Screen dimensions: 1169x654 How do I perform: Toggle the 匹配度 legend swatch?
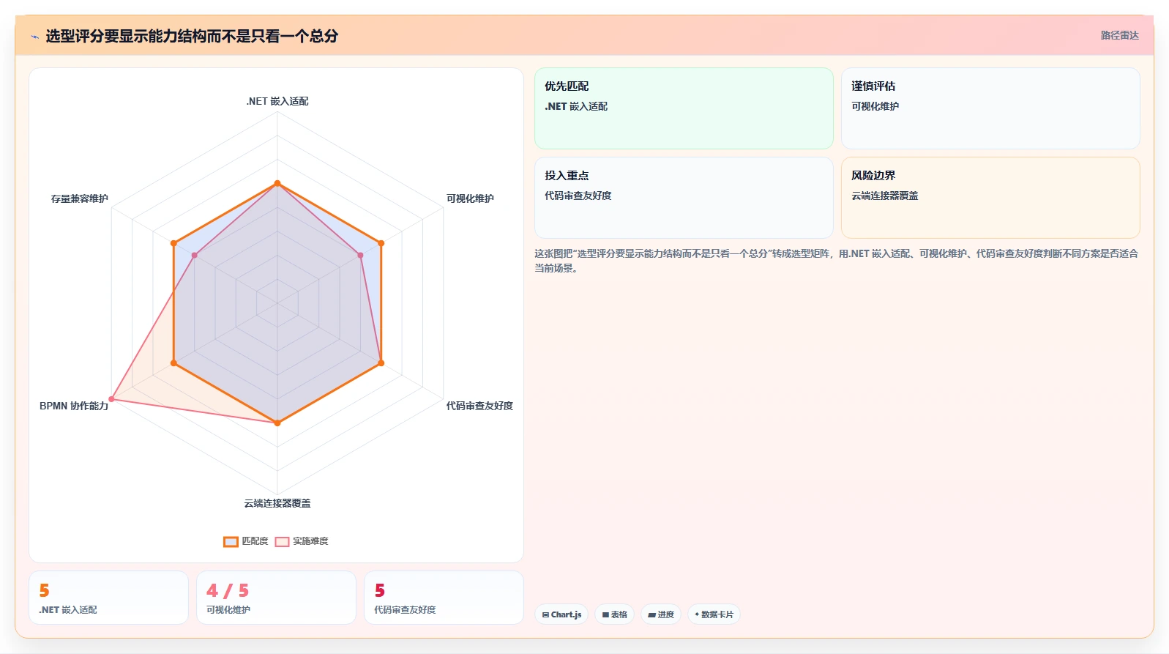tap(231, 541)
